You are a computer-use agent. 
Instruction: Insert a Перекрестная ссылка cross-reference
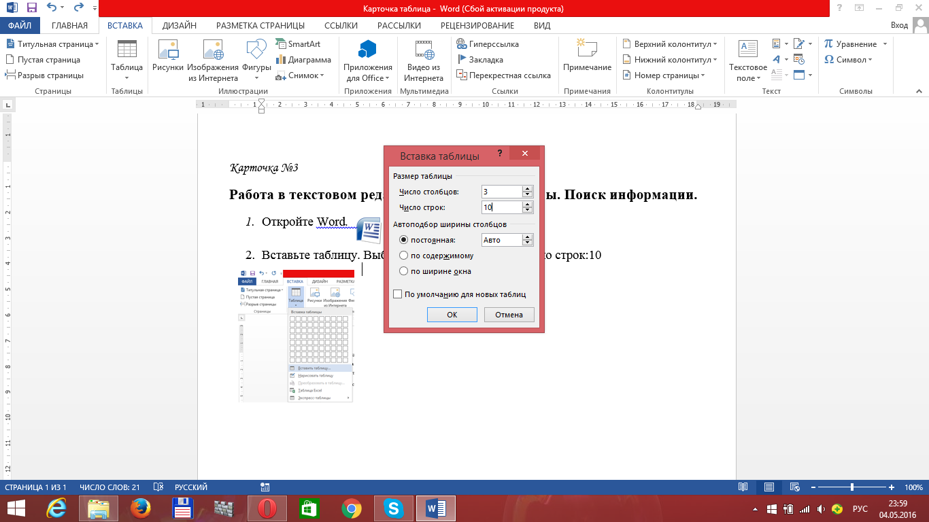coord(503,75)
